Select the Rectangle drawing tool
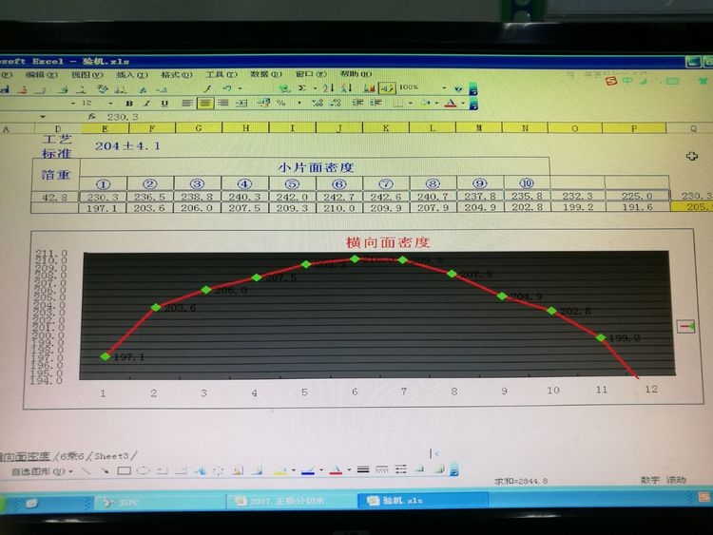This screenshot has width=713, height=535. tap(124, 471)
